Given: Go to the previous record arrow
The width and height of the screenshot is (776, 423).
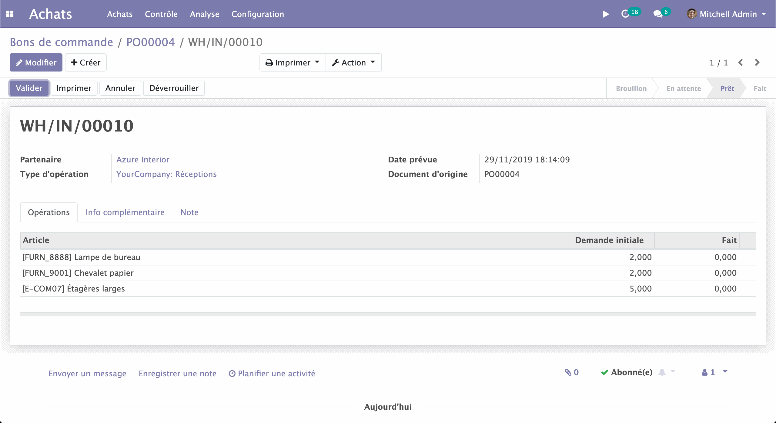Looking at the screenshot, I should pos(741,62).
